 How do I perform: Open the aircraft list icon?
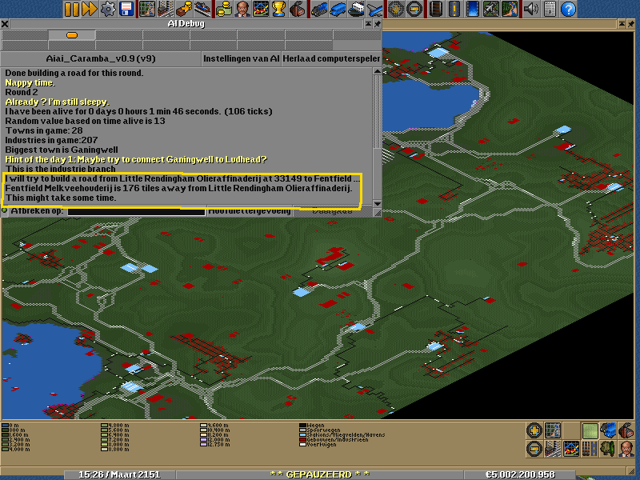point(374,9)
